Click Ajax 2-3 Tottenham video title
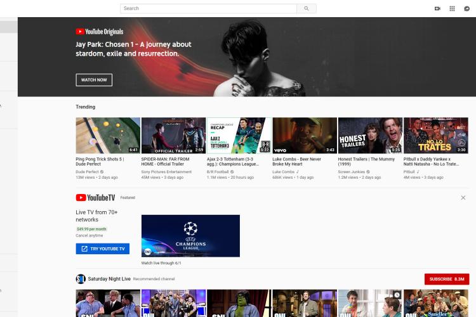 233,162
